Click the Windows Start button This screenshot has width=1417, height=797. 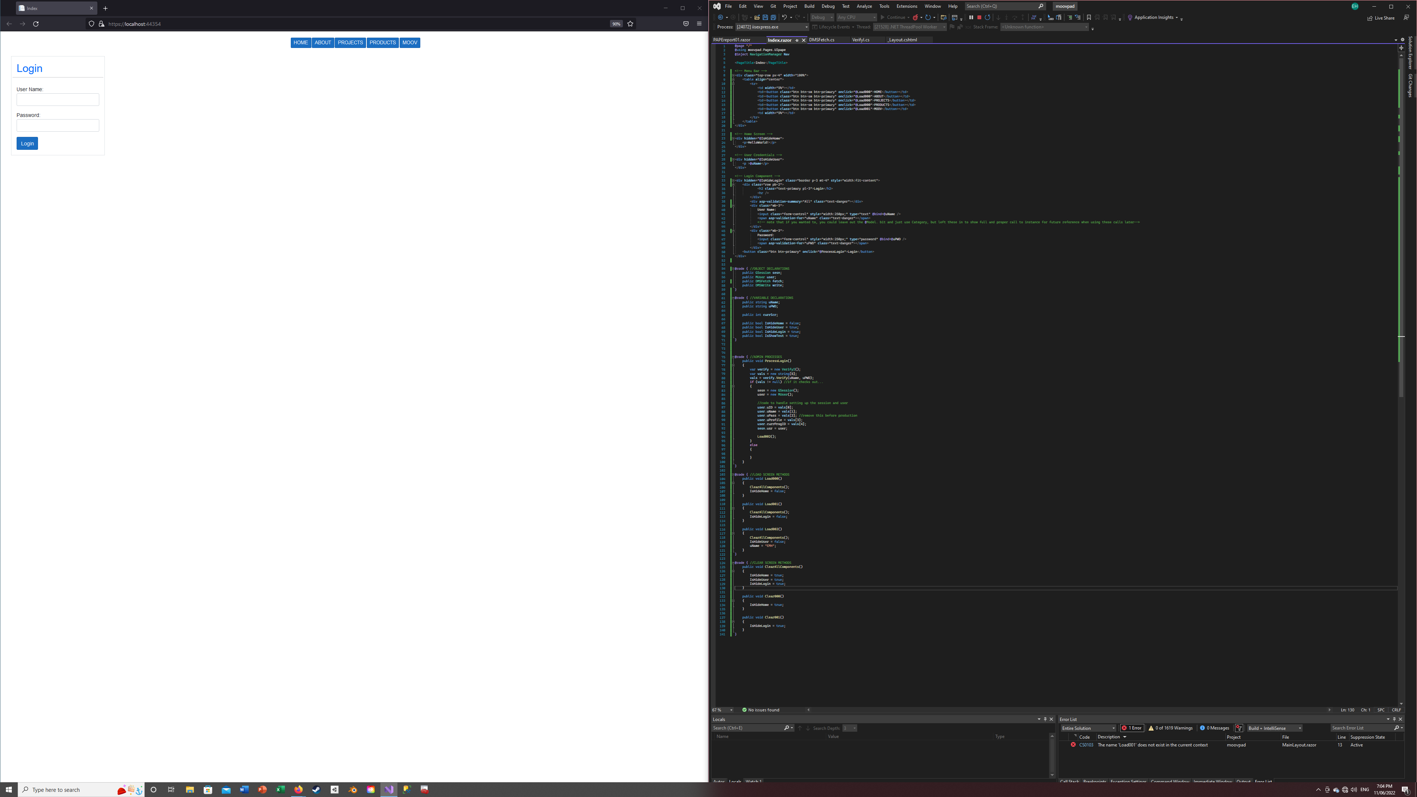point(9,789)
